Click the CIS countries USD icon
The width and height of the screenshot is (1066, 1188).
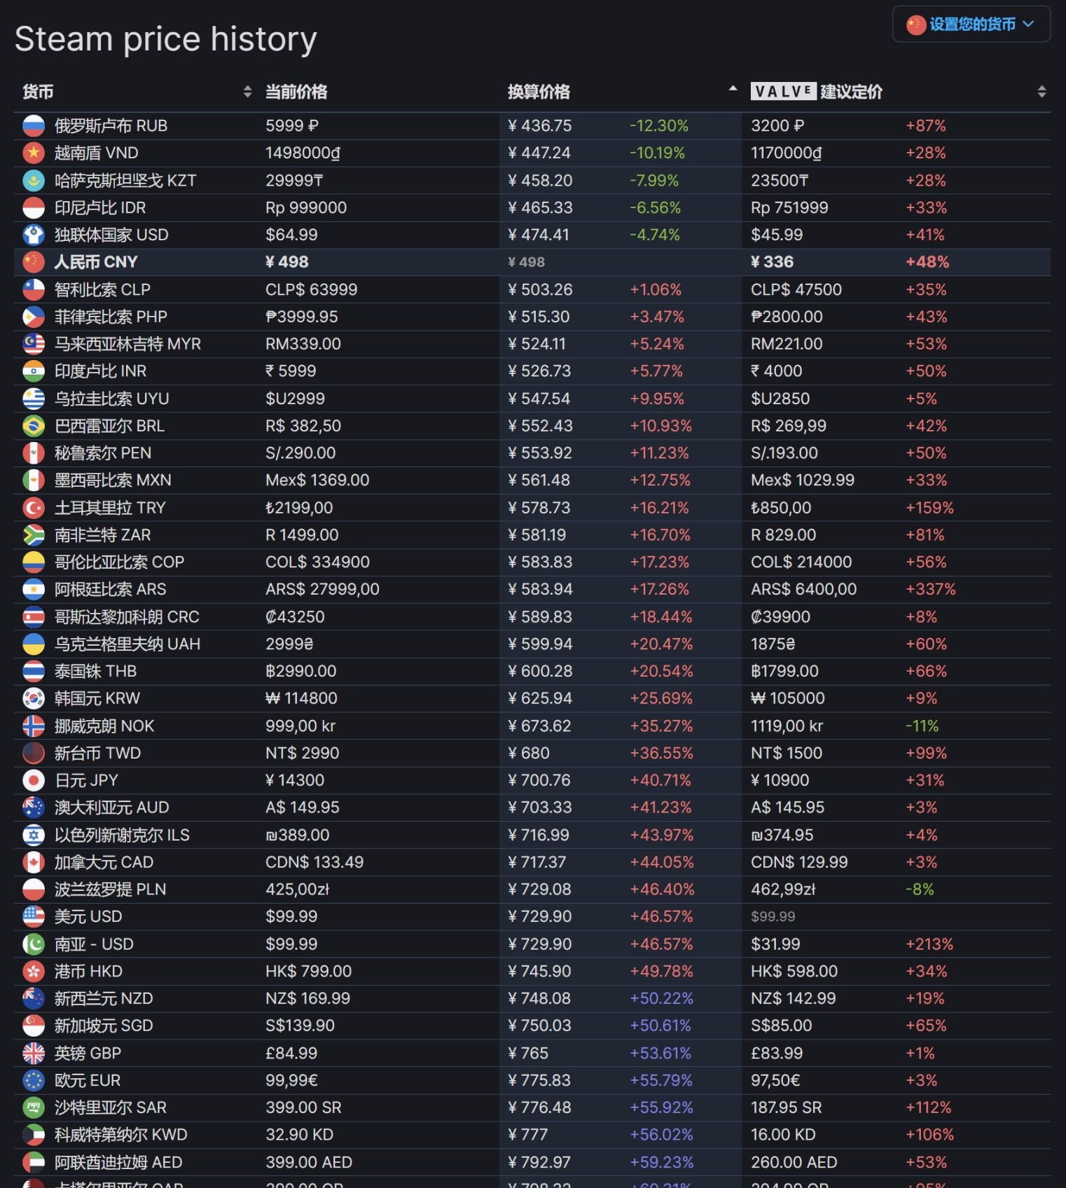tap(34, 235)
